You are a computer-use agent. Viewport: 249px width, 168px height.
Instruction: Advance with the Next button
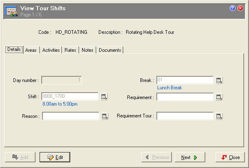tap(190, 157)
